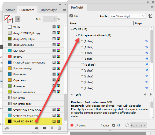Viewport: 155px width, 135px height.
Task: Select the ten-grafik gradient swatch
Action: point(34,98)
